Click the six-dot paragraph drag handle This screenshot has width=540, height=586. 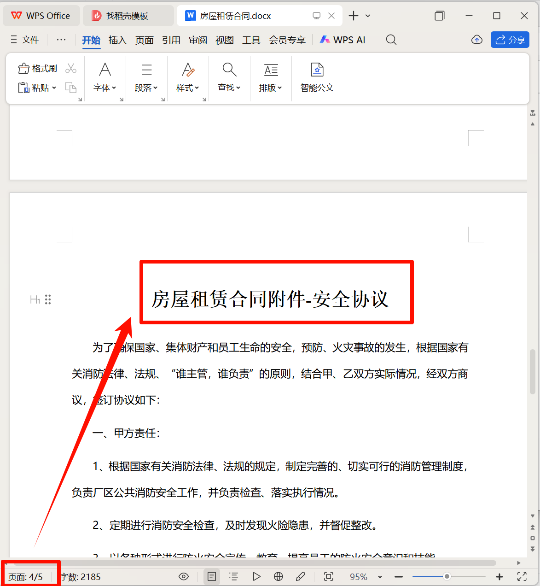tap(48, 300)
